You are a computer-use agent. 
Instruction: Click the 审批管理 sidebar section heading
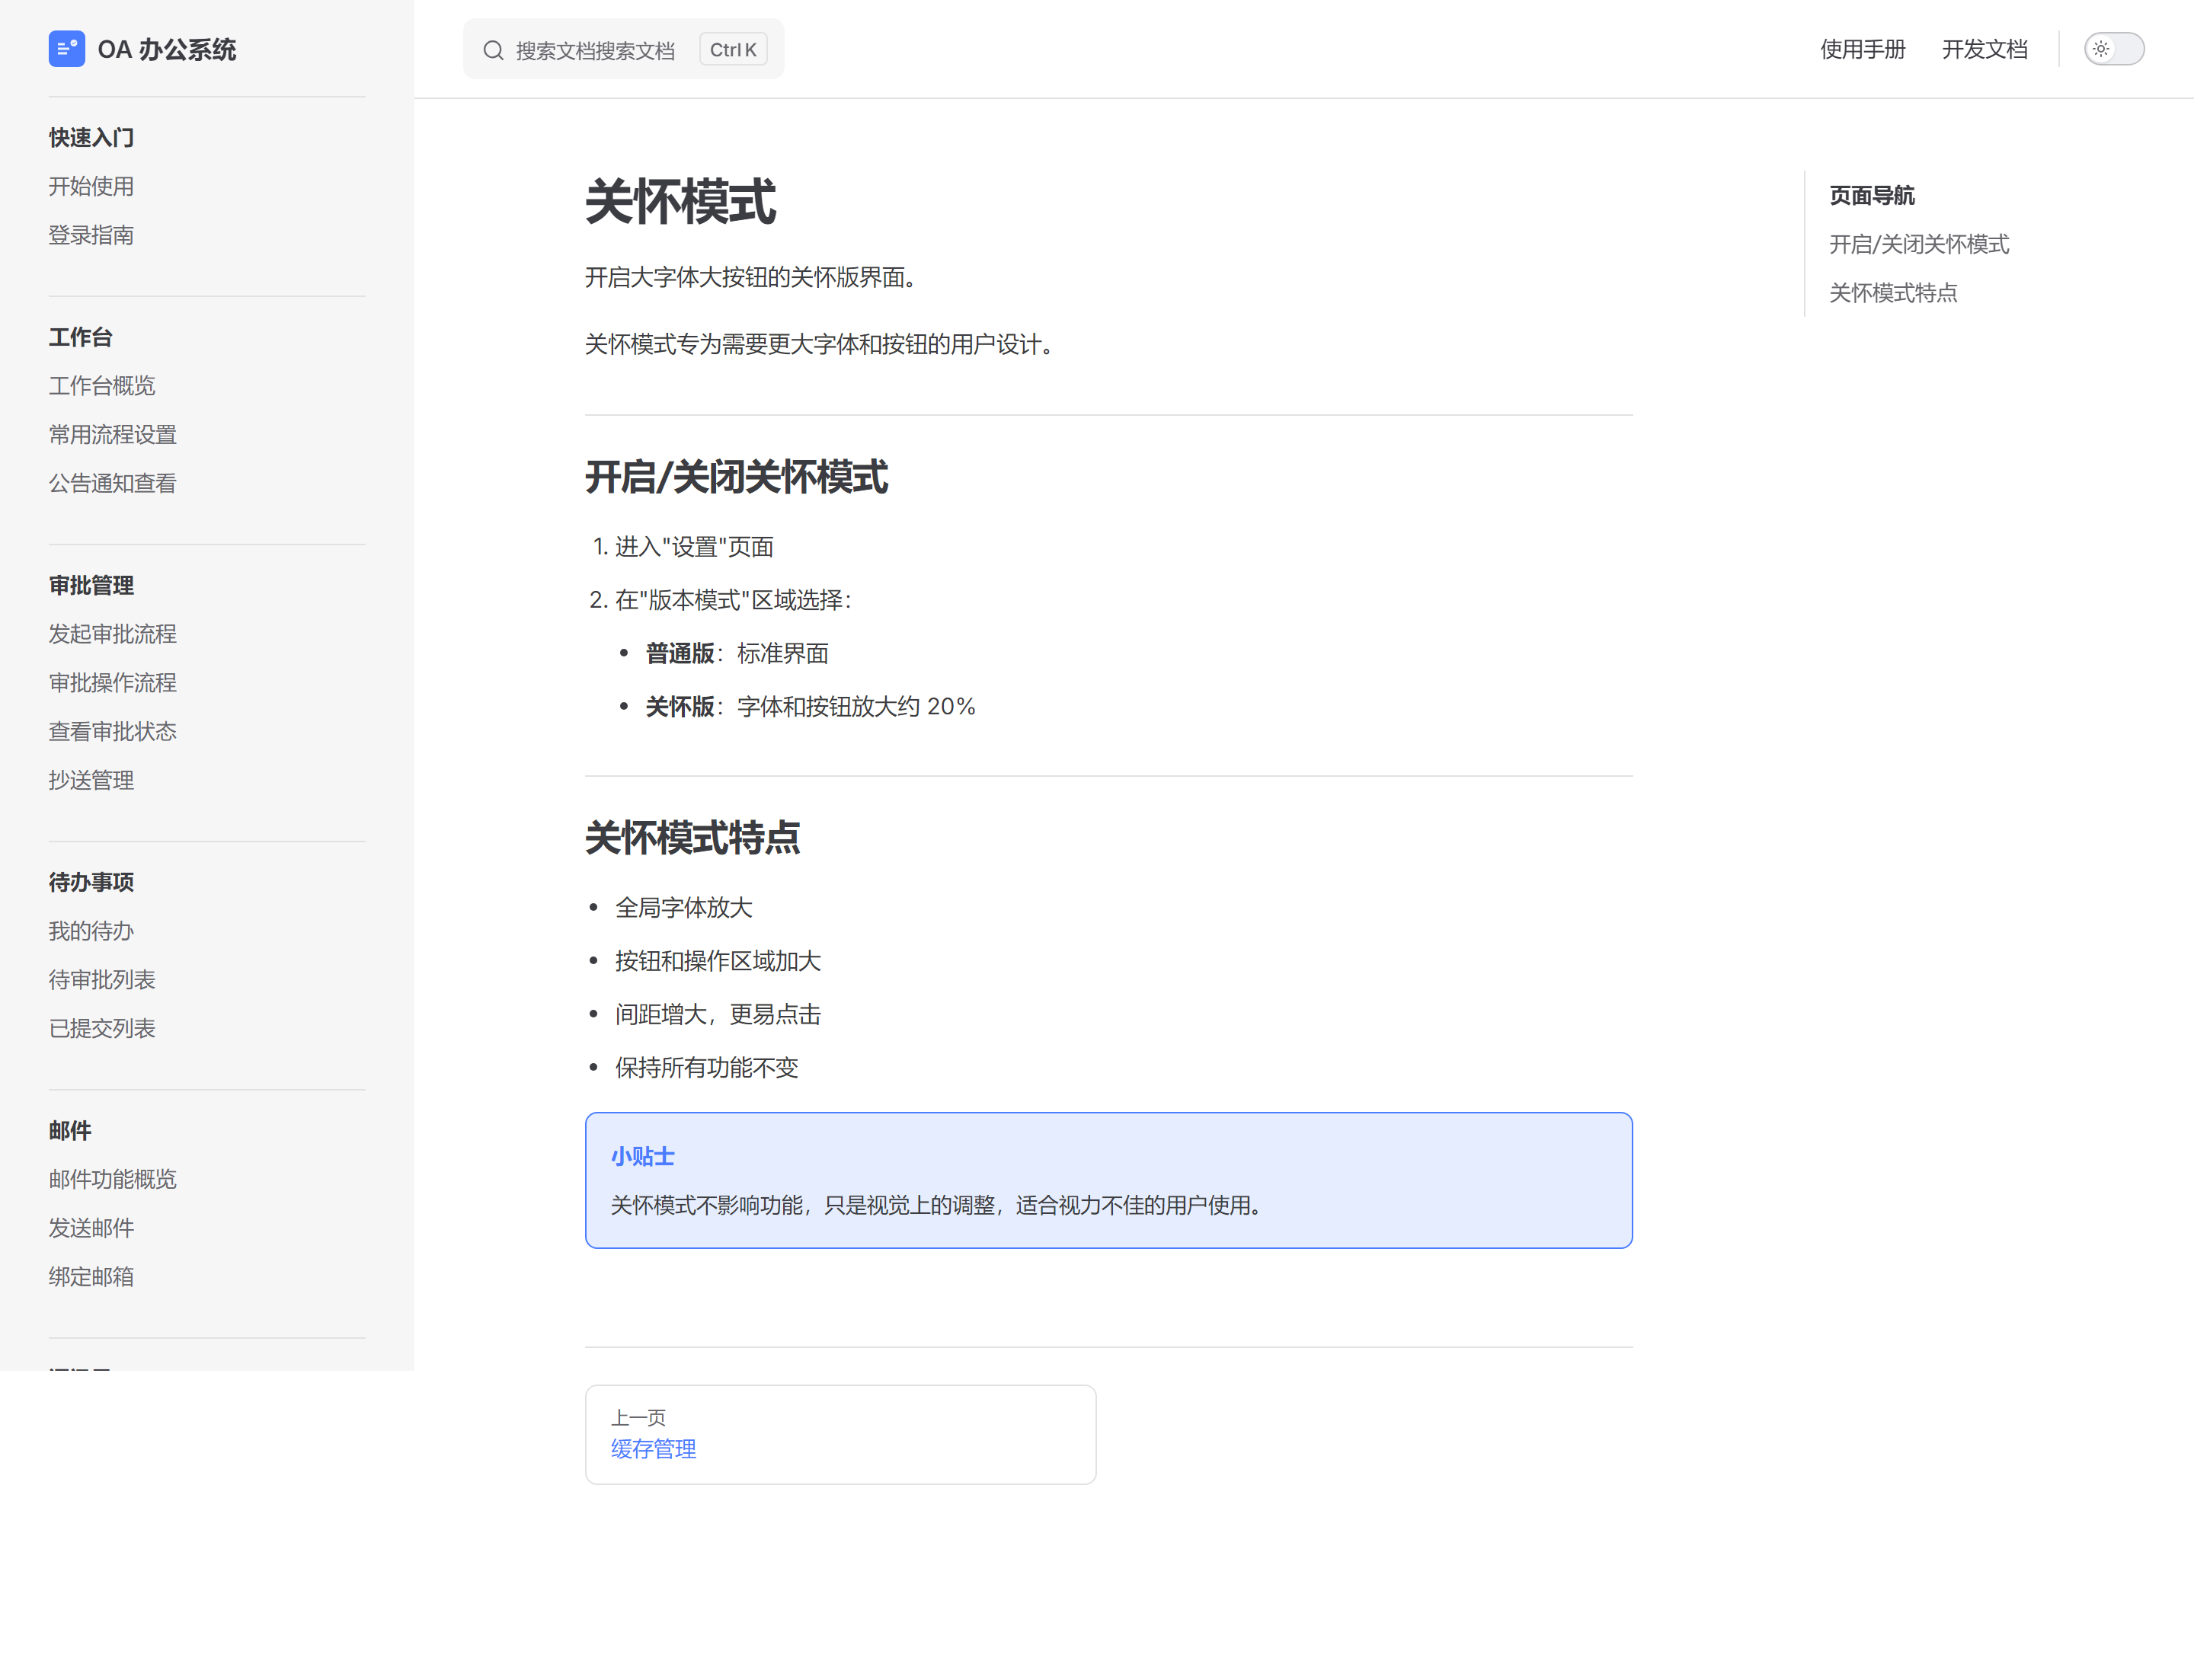click(91, 584)
